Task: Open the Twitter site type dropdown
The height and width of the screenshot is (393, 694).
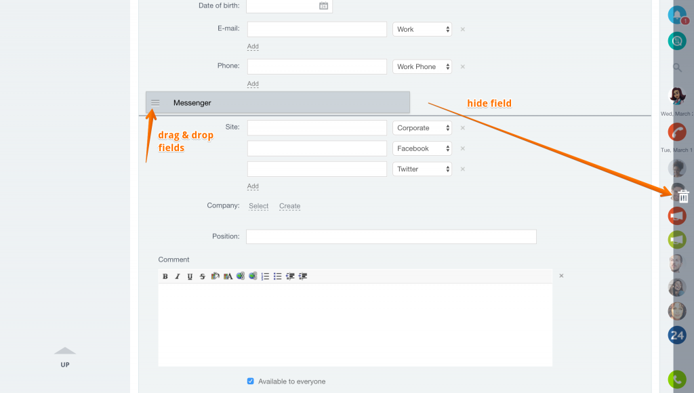Action: 422,169
